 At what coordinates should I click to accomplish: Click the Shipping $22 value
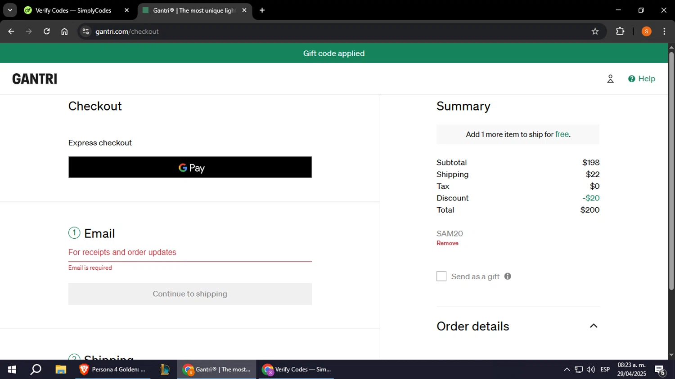point(593,174)
